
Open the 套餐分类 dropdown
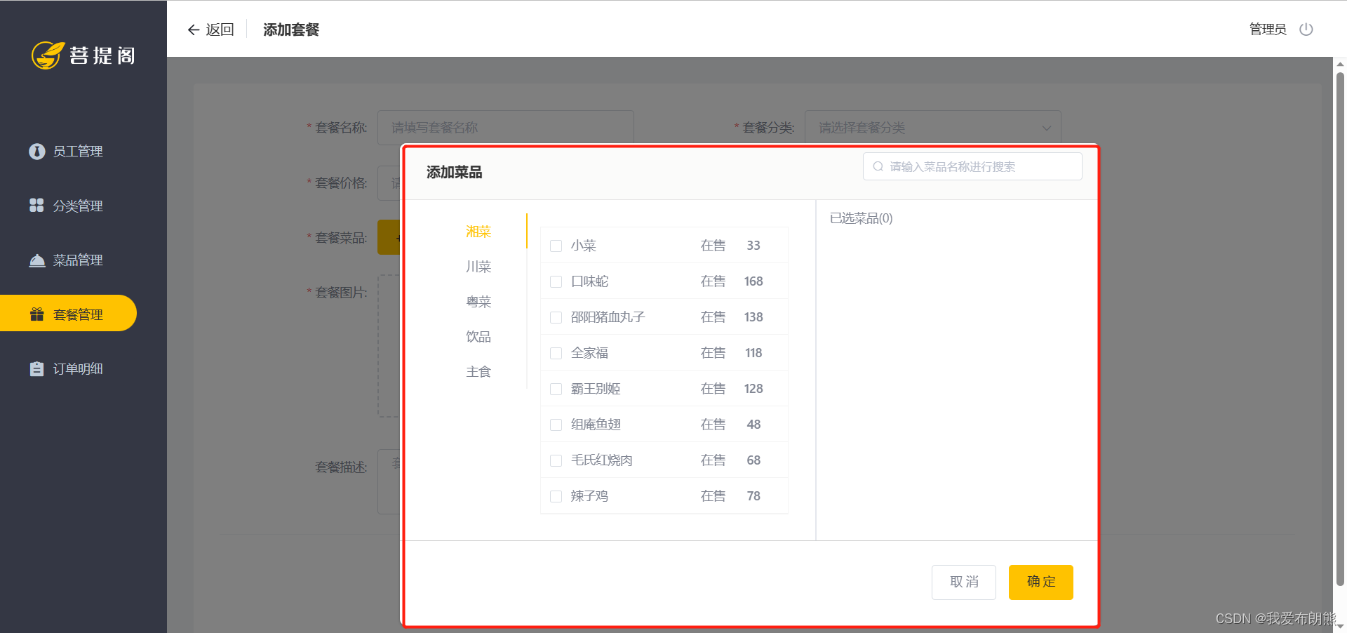tap(932, 127)
